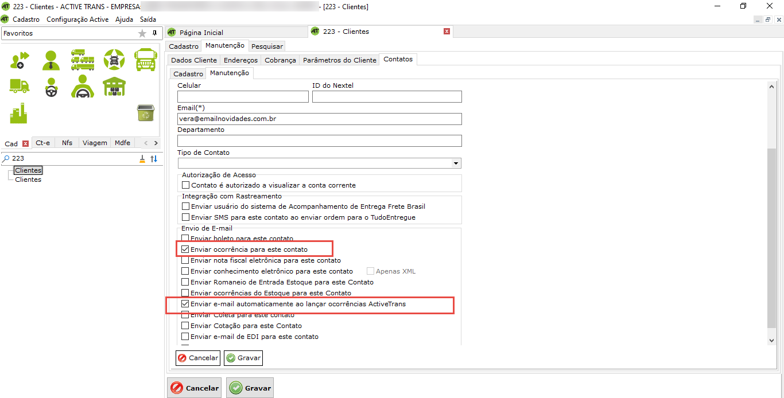This screenshot has width=784, height=398.
Task: Switch to the Parâmetros do Cliente tab
Action: click(x=339, y=60)
